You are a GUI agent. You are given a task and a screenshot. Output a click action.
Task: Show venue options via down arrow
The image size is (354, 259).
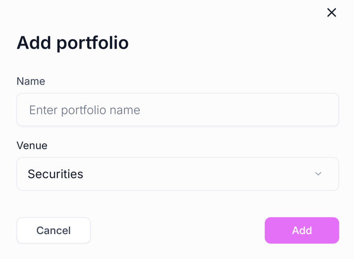(x=318, y=174)
